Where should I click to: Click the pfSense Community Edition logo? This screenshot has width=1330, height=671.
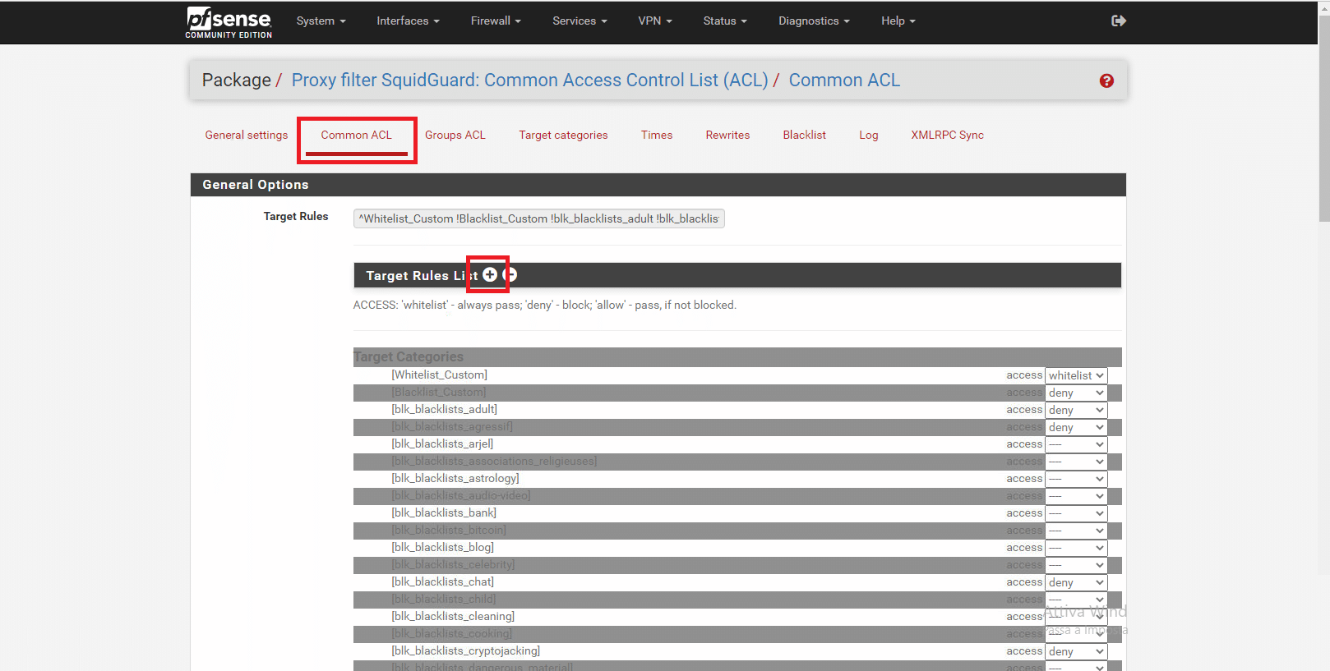[x=229, y=22]
